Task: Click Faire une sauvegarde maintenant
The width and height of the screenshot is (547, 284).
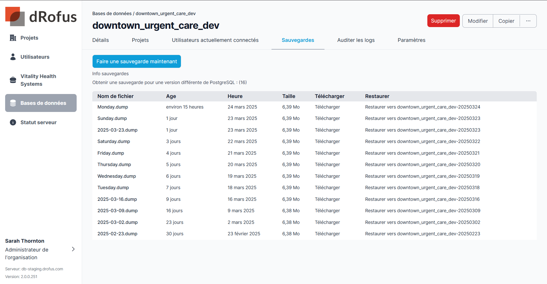Action: (136, 62)
